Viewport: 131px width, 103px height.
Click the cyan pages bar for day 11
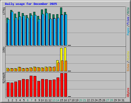tap(47, 29)
